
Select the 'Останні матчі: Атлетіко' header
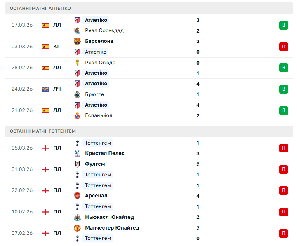(x=40, y=8)
